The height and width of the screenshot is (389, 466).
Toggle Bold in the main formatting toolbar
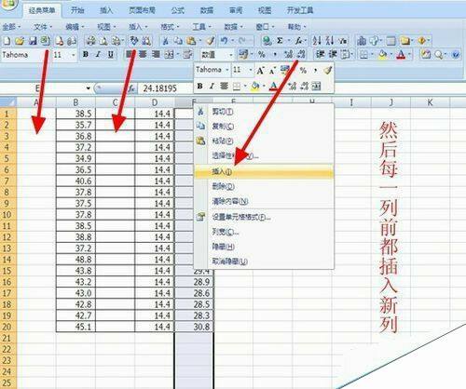86,55
